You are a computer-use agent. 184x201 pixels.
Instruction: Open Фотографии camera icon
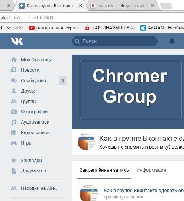[x=14, y=112]
